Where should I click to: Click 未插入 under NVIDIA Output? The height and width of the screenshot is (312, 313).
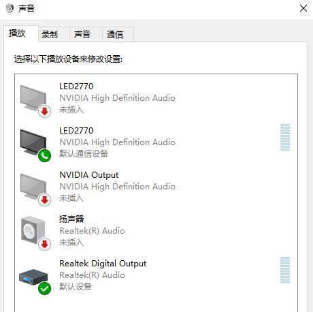(x=71, y=198)
